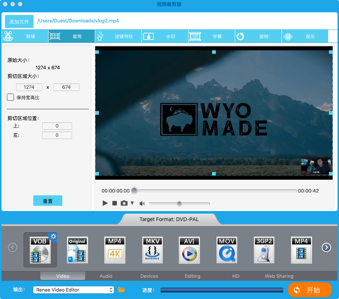Select the Original format icon
339x299 pixels.
[77, 250]
